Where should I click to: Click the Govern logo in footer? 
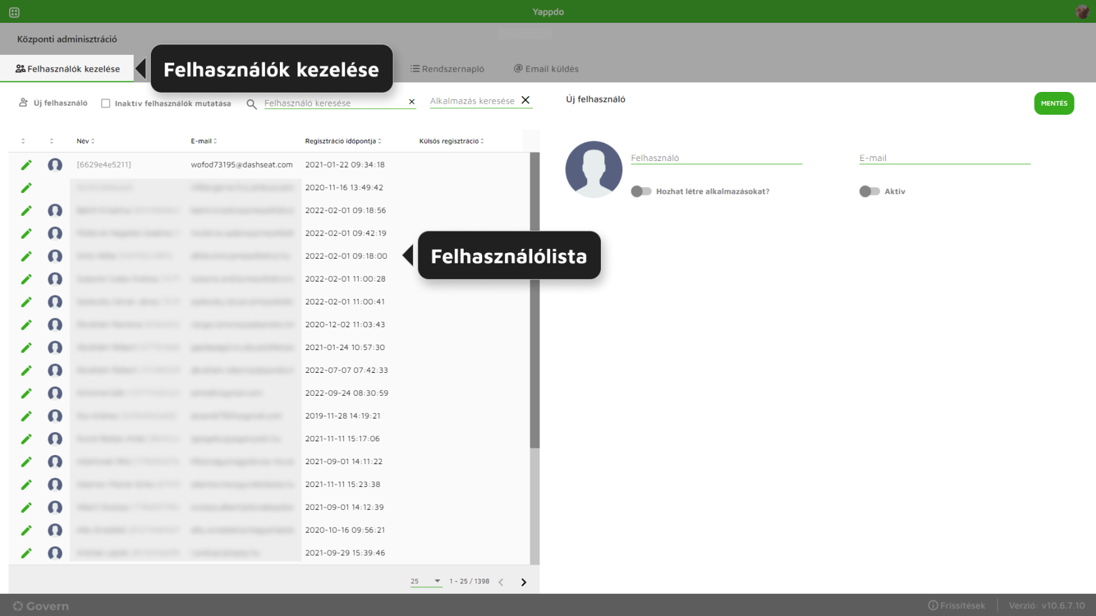pos(41,606)
